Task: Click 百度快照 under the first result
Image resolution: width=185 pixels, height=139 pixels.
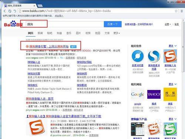Action: pos(70,58)
